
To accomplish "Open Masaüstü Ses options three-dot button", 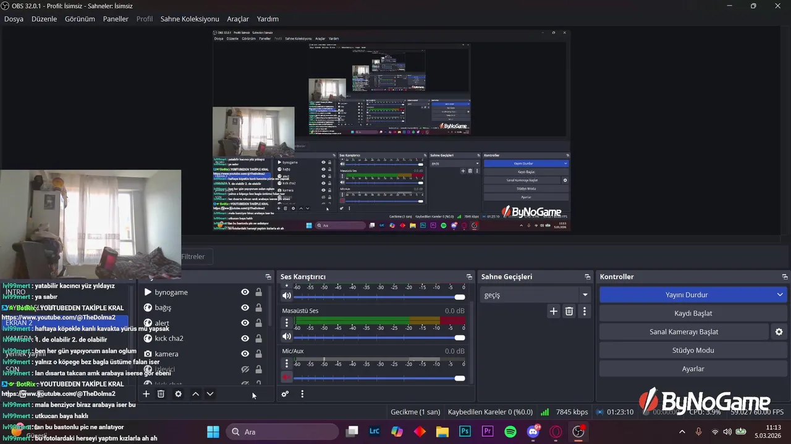I will coord(287,323).
